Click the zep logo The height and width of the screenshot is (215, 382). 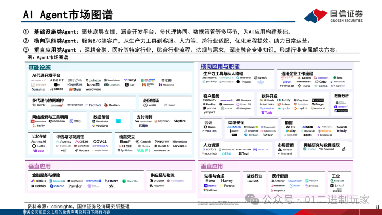coord(39,151)
